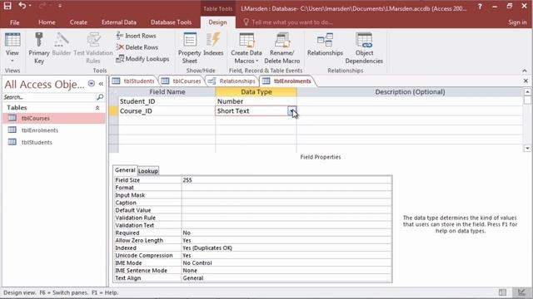Screen dimensions: 533x299
Task: Set Primary Key for the selected field
Action: pyautogui.click(x=39, y=48)
